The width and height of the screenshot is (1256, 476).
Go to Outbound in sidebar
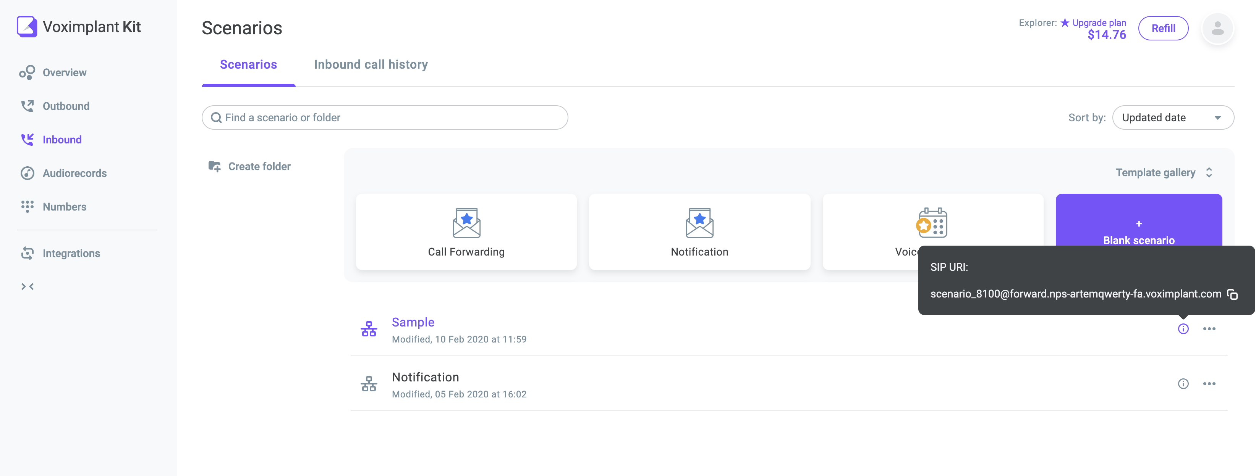coord(66,106)
